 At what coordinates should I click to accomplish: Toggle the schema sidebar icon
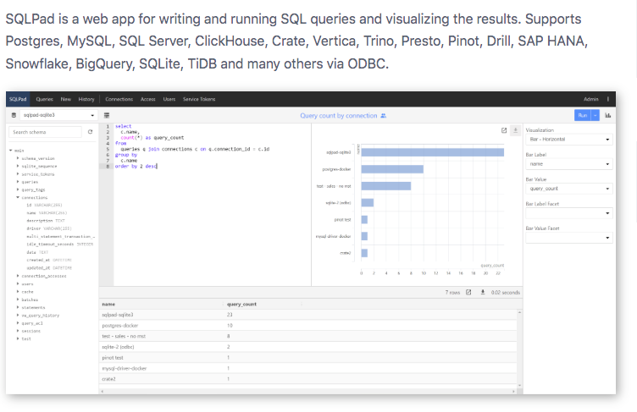107,115
